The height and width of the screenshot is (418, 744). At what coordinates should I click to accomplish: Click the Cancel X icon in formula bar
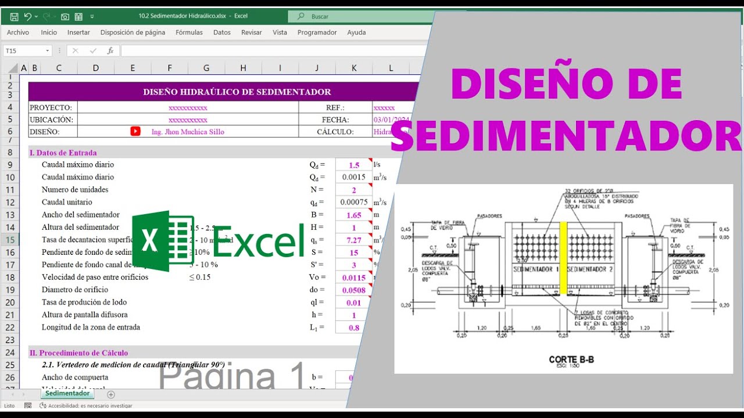pos(75,51)
